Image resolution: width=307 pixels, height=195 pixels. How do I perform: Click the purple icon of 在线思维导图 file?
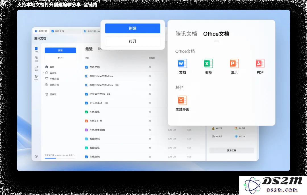86,130
